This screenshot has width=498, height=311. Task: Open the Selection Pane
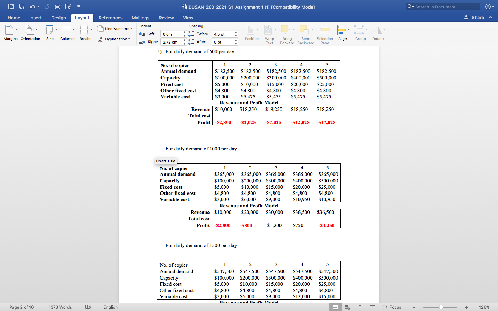(x=325, y=35)
